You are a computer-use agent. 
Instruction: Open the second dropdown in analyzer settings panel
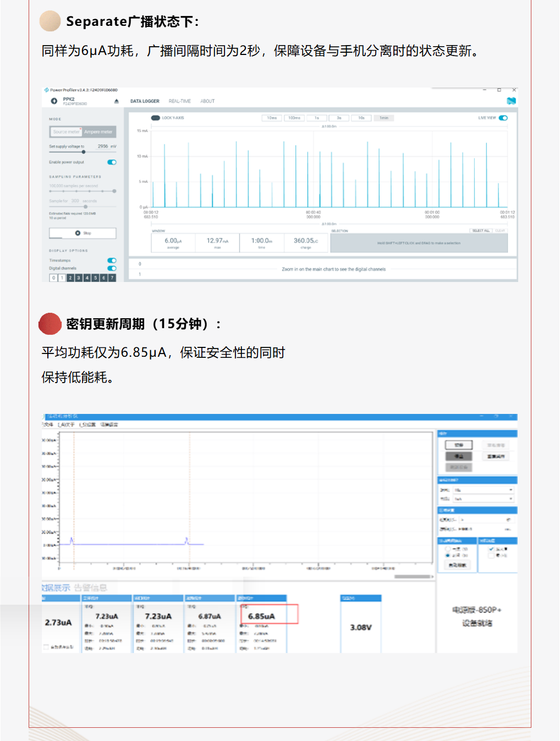click(483, 499)
